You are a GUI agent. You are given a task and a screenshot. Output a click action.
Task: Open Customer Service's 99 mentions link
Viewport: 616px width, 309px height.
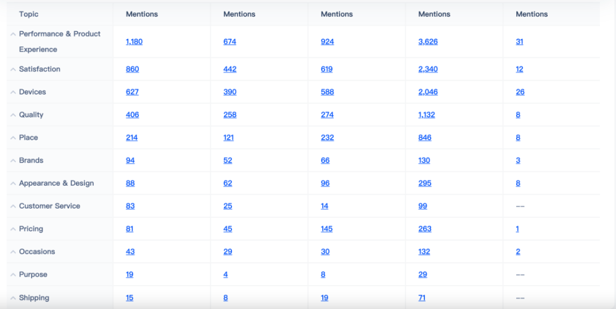click(423, 206)
